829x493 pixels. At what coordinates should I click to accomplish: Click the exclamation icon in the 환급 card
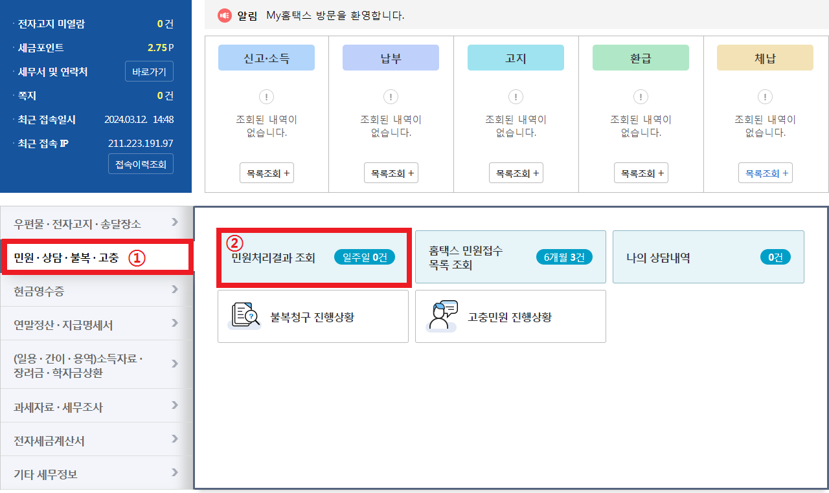pyautogui.click(x=641, y=96)
